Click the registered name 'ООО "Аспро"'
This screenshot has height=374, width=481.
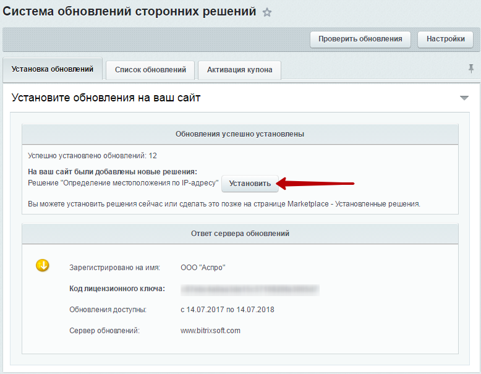click(203, 268)
